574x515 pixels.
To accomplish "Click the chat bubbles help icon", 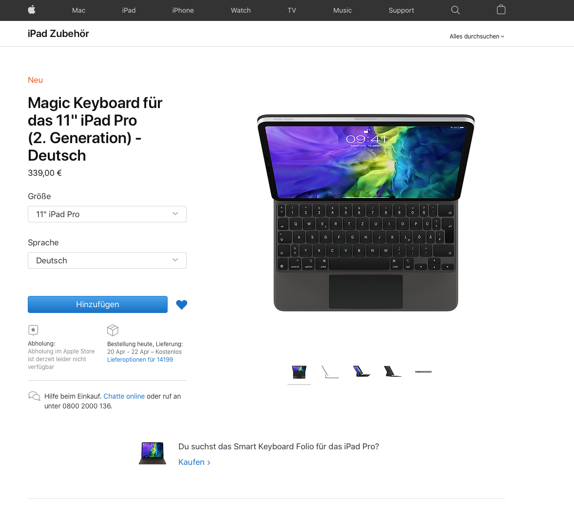I will coord(34,396).
